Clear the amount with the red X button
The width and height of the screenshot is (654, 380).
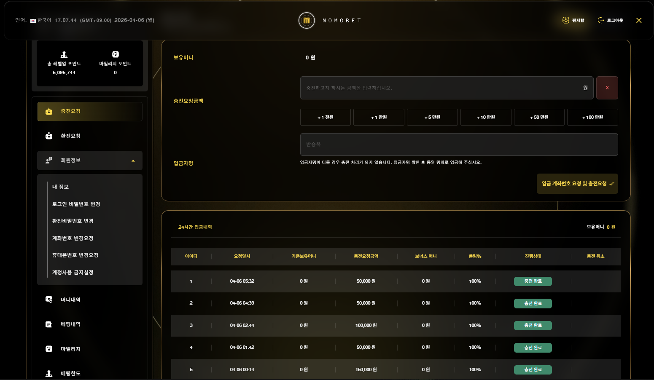(x=607, y=88)
